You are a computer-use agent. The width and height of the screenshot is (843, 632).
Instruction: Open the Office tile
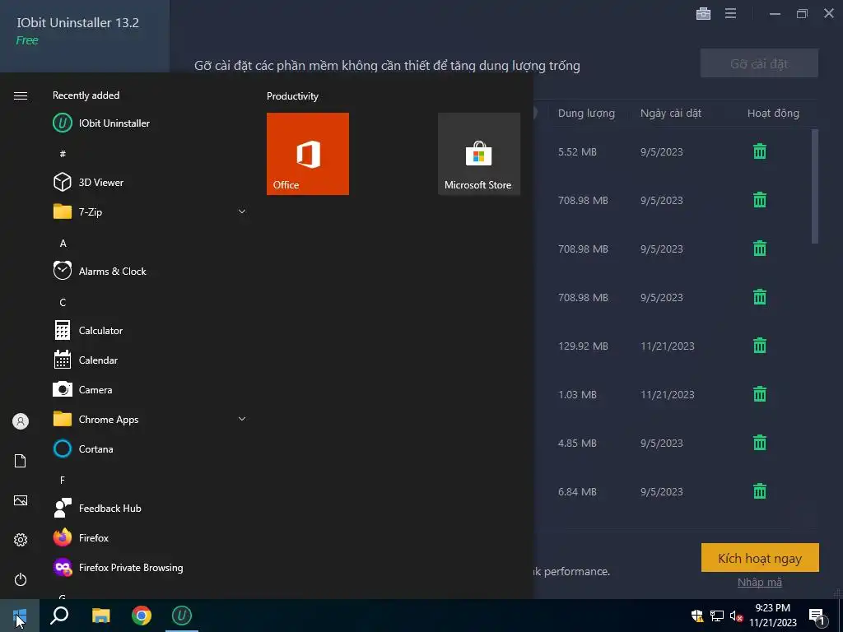[x=308, y=154]
